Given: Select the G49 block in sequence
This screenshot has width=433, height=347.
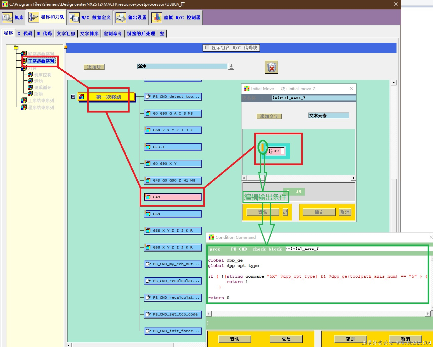Looking at the screenshot, I should tap(173, 197).
